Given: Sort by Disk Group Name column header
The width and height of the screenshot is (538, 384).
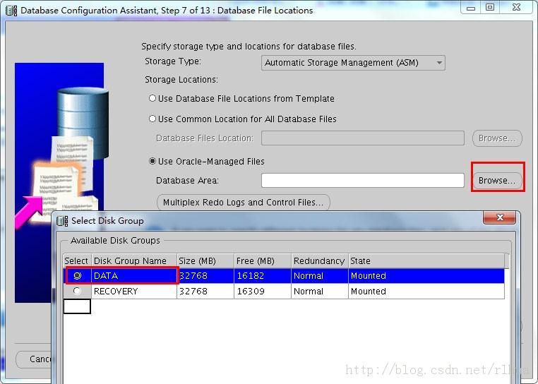Looking at the screenshot, I should pyautogui.click(x=133, y=261).
